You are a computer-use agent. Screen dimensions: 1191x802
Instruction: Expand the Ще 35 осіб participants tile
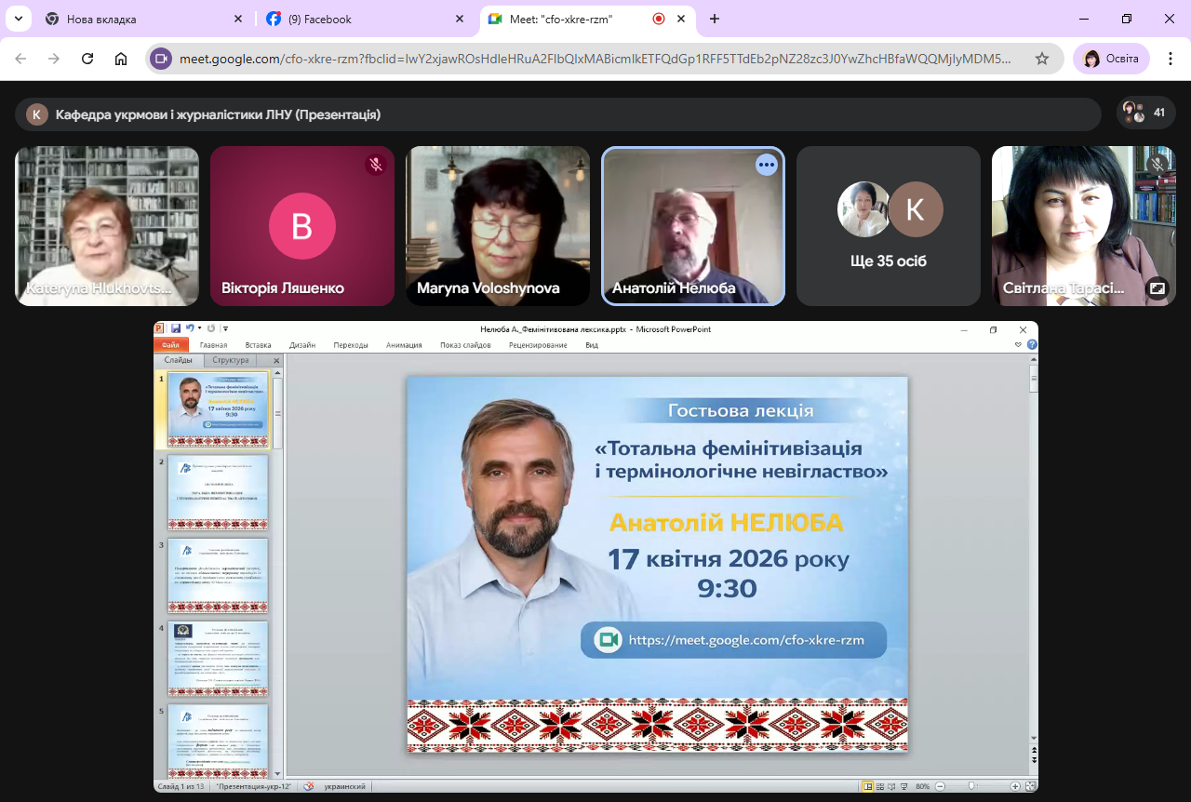pos(889,226)
